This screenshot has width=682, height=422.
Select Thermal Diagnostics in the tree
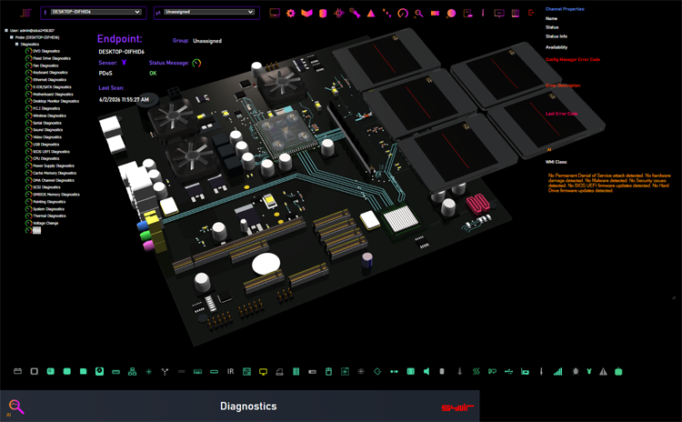click(x=50, y=216)
